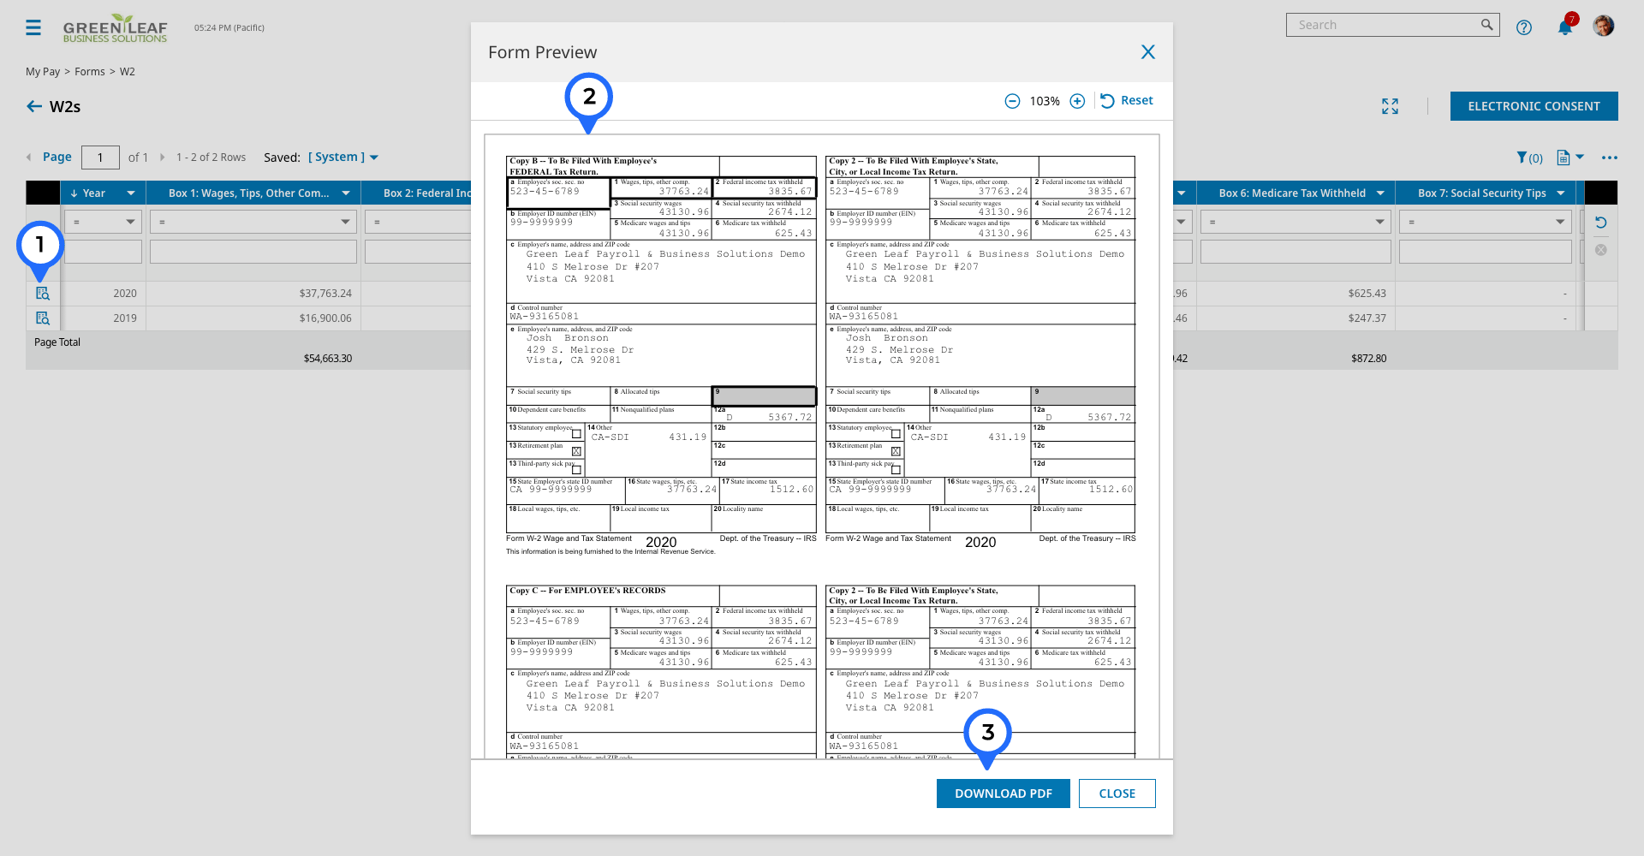Viewport: 1644px width, 856px height.
Task: Open the notifications bell
Action: 1564,27
